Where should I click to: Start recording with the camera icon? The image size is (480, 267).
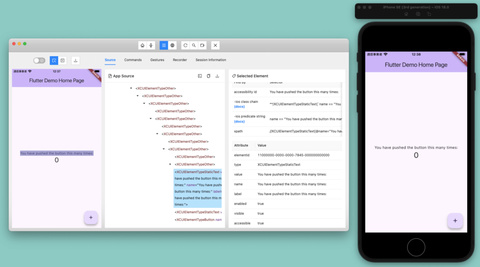coord(202,45)
